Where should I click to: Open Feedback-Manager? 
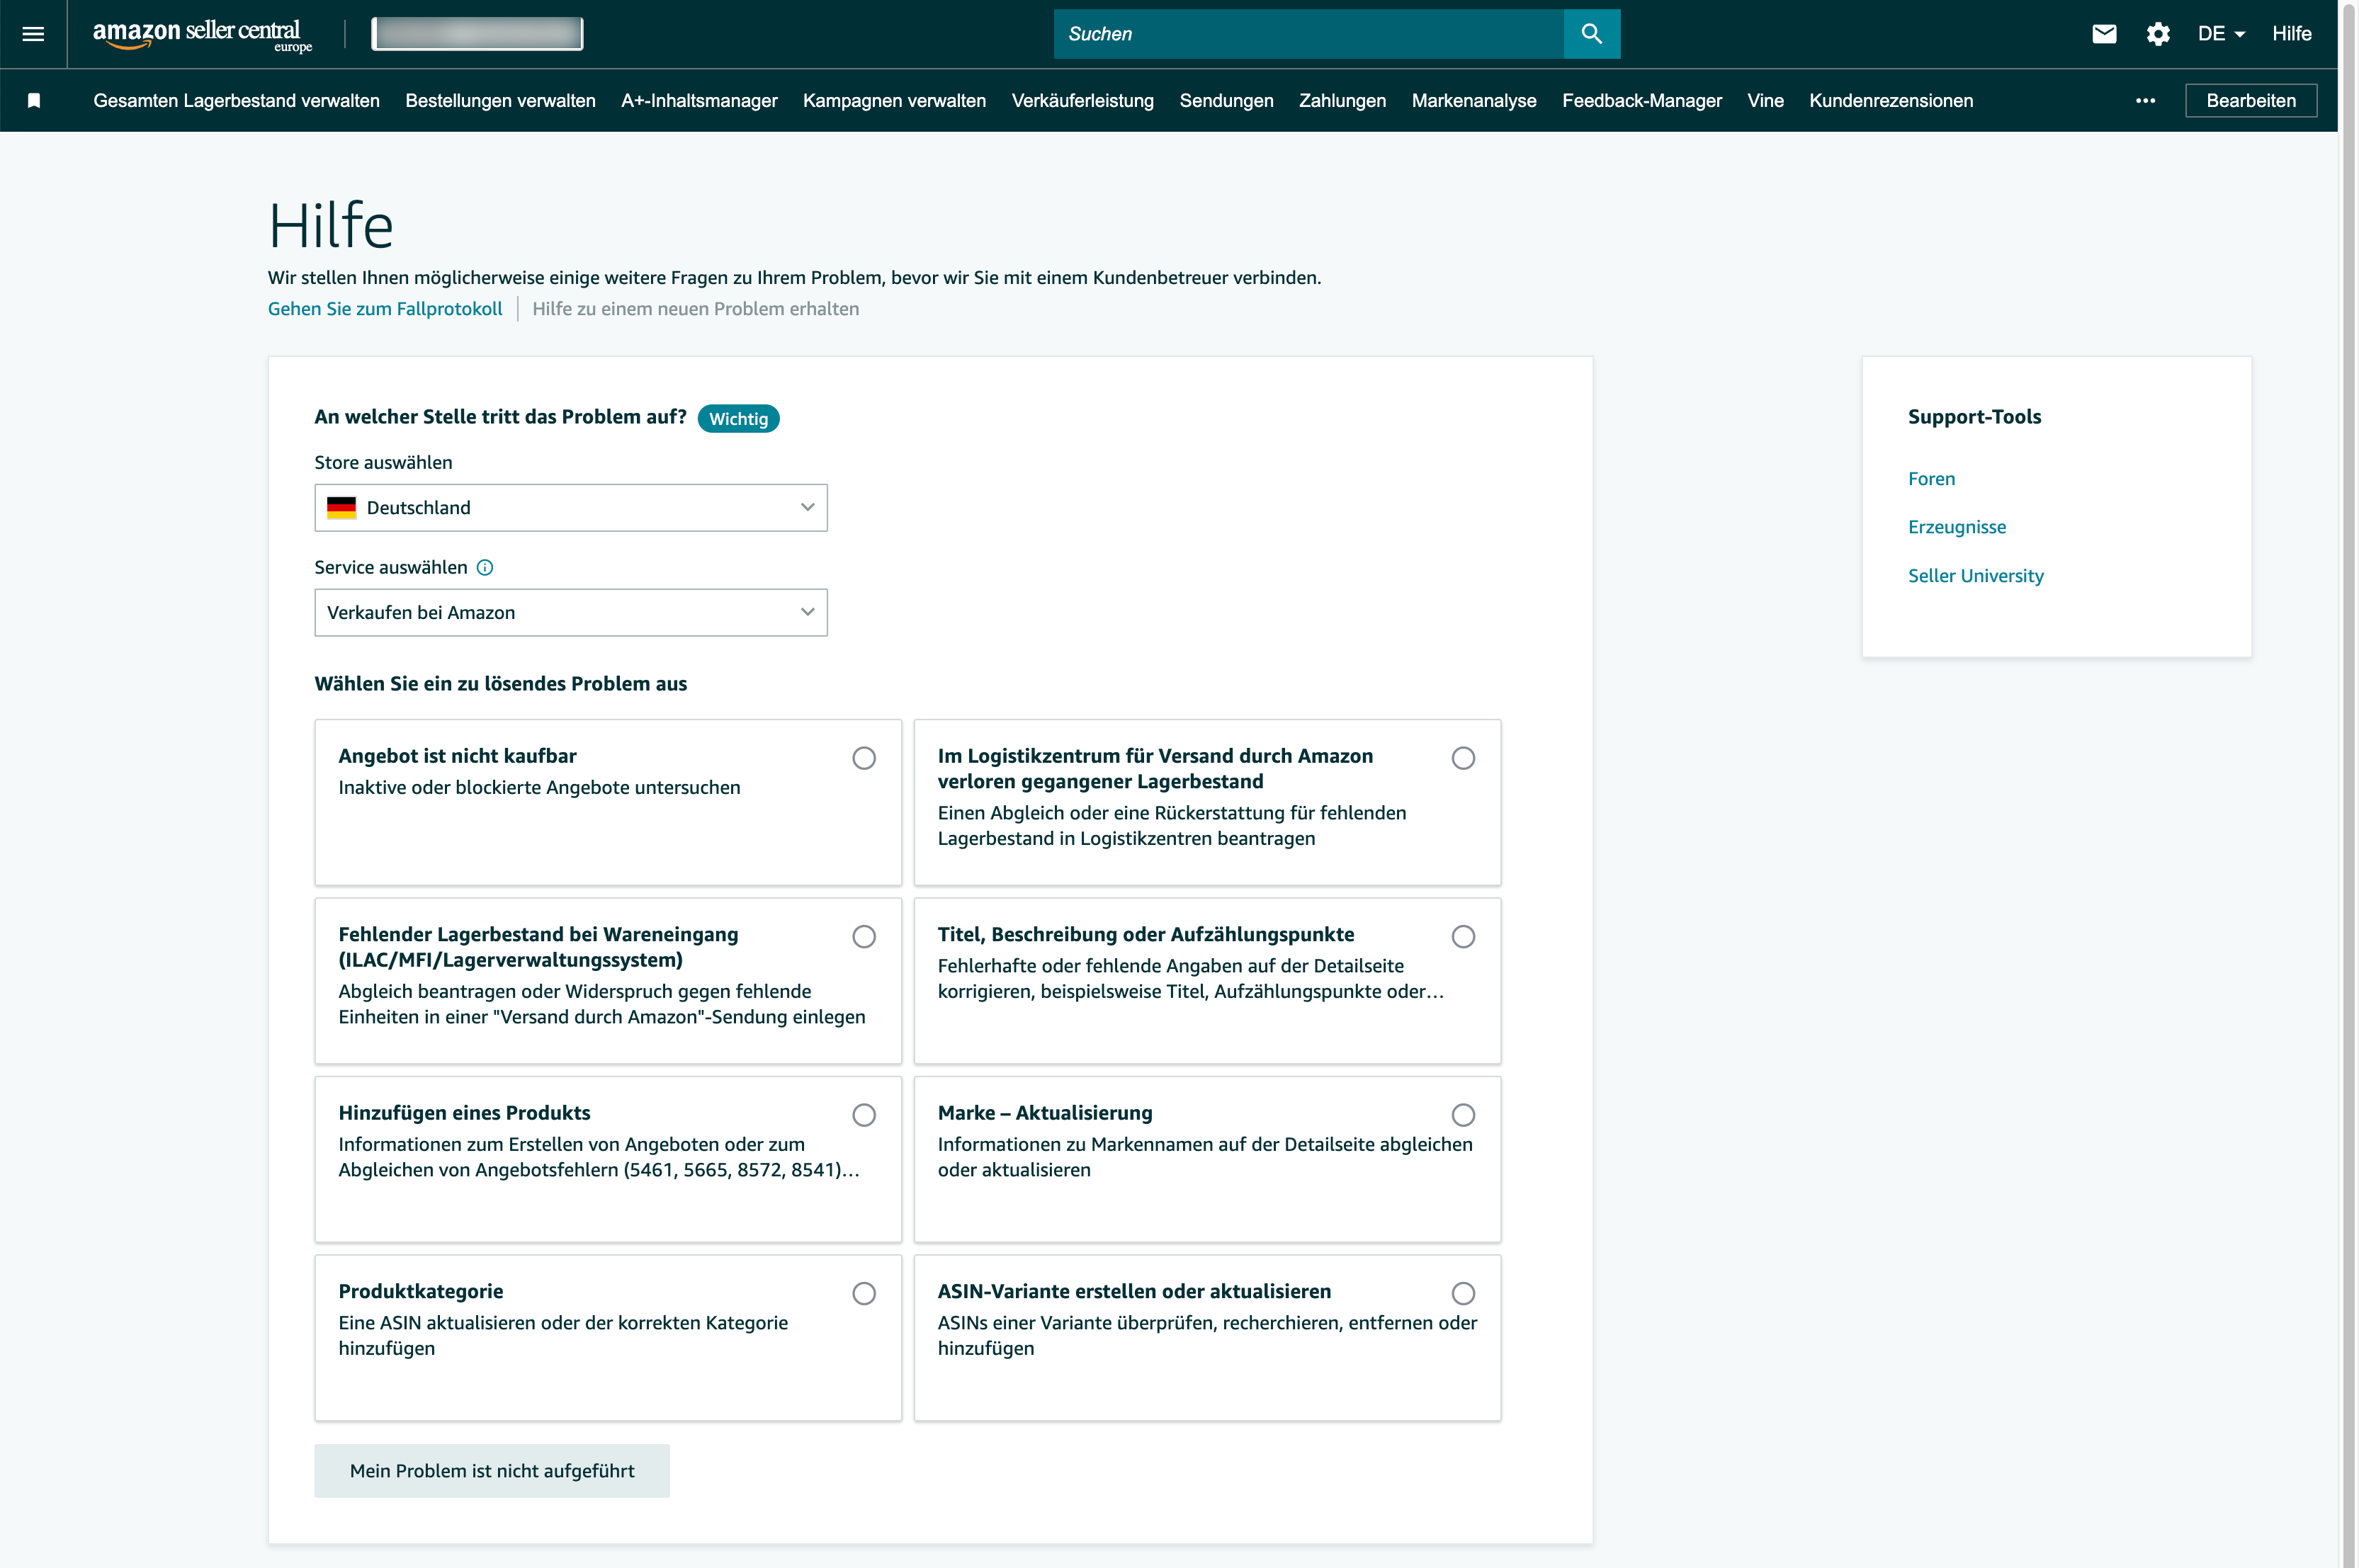(x=1641, y=100)
